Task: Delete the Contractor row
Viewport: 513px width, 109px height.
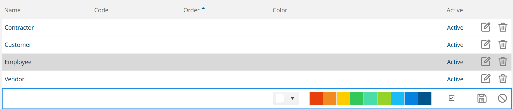Action: 503,27
